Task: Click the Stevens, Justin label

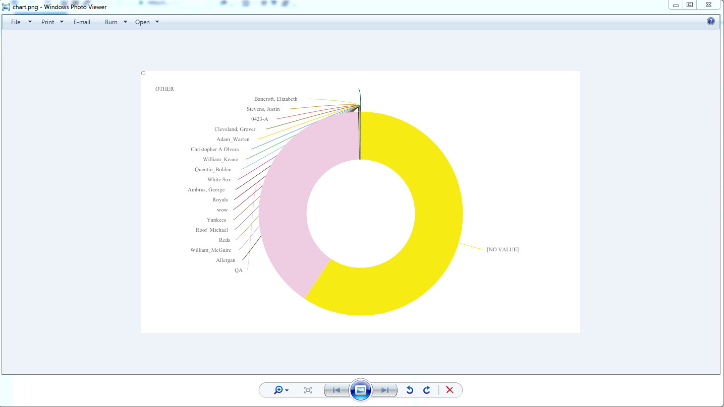Action: pos(263,109)
